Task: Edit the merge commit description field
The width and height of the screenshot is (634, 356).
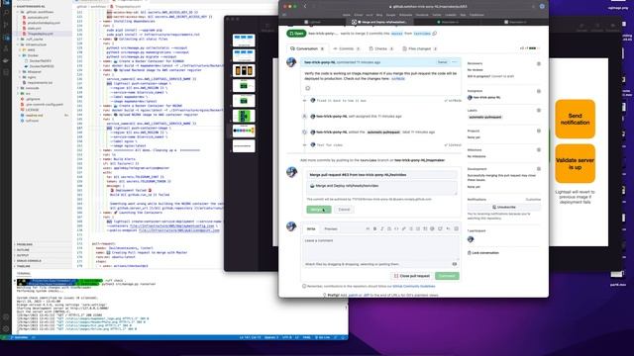Action: coord(381,188)
